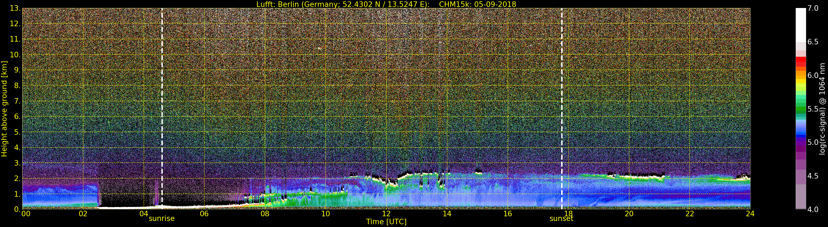The image size is (828, 227).
Task: Pick the white segment atop the colorbar
Action: point(801,25)
